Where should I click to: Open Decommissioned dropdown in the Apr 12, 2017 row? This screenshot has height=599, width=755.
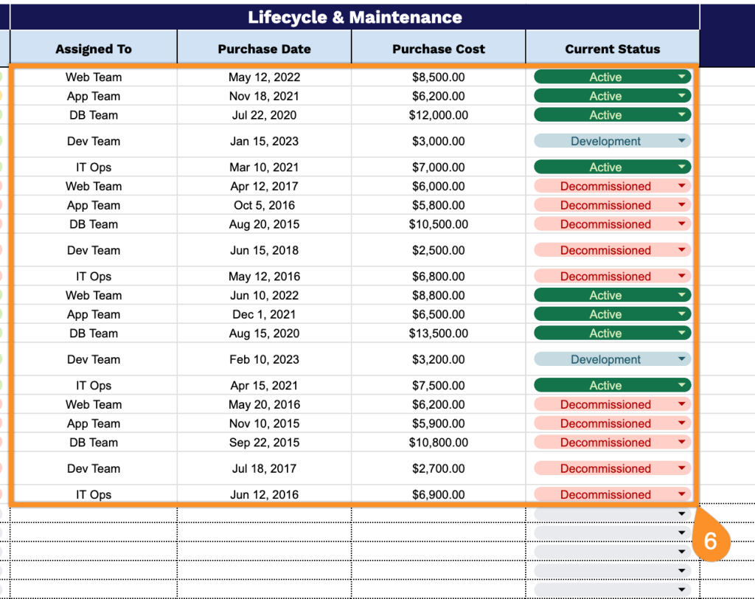[682, 186]
